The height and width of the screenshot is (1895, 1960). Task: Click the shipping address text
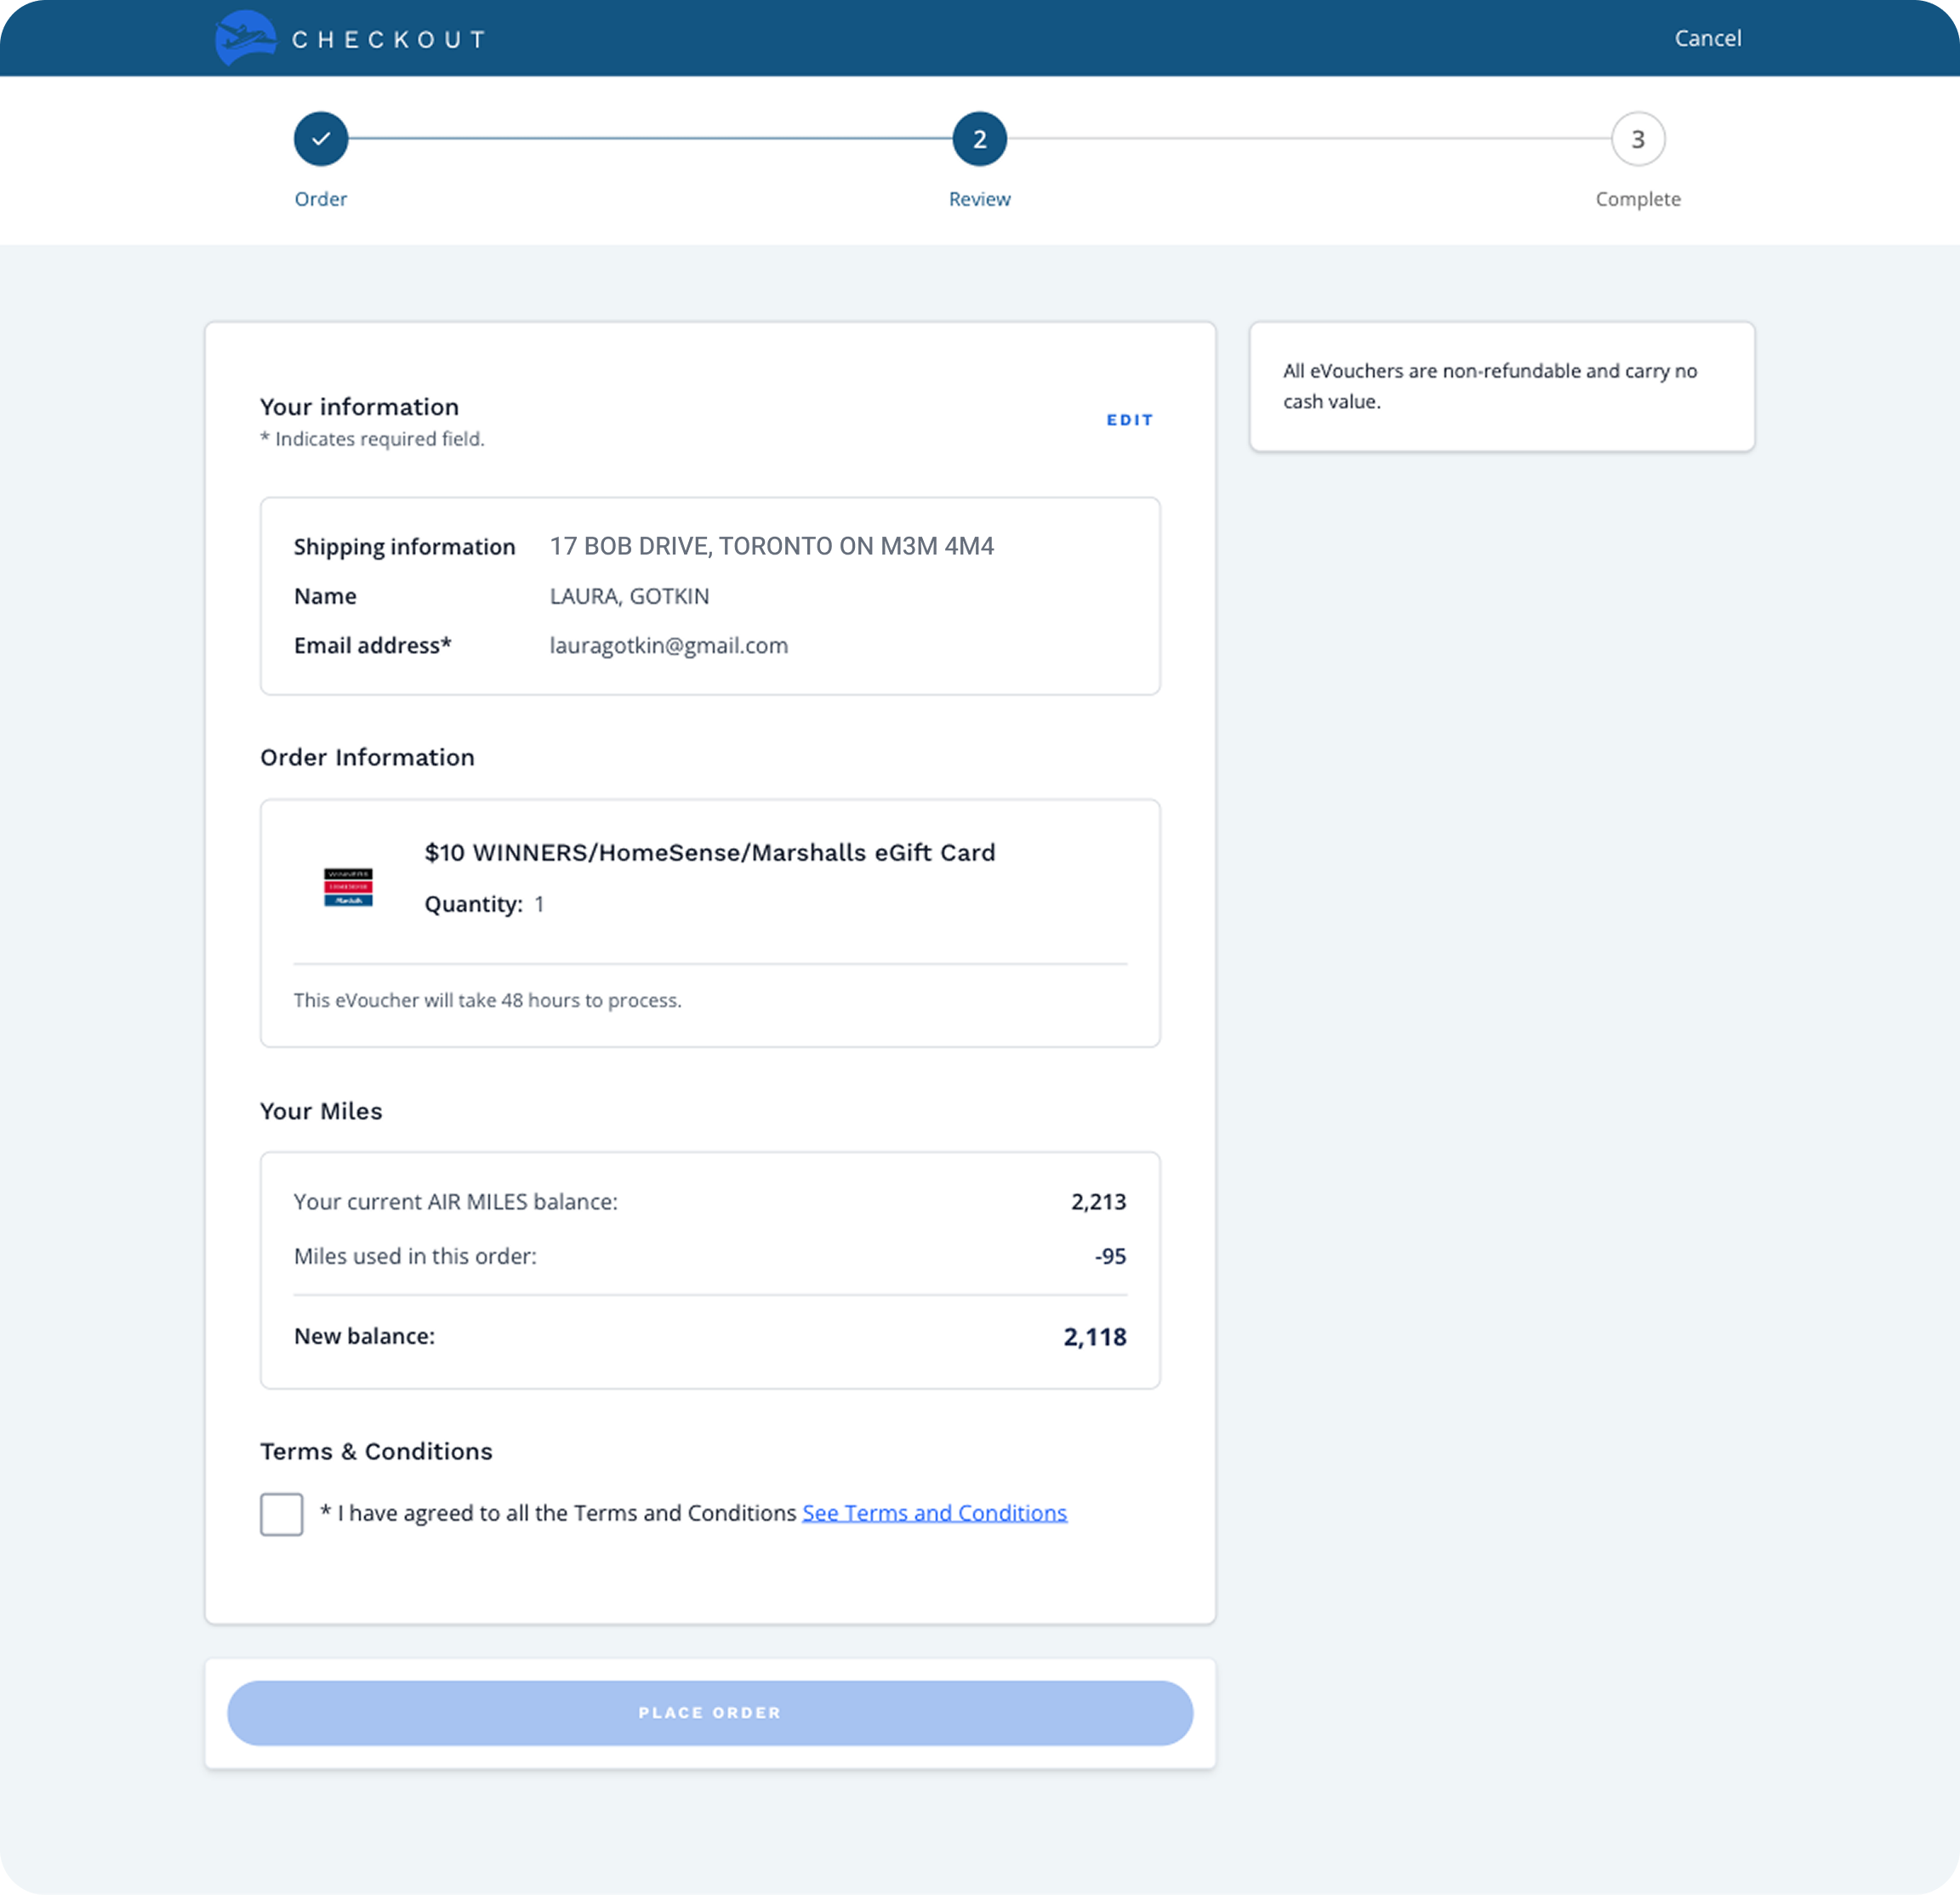coord(771,546)
